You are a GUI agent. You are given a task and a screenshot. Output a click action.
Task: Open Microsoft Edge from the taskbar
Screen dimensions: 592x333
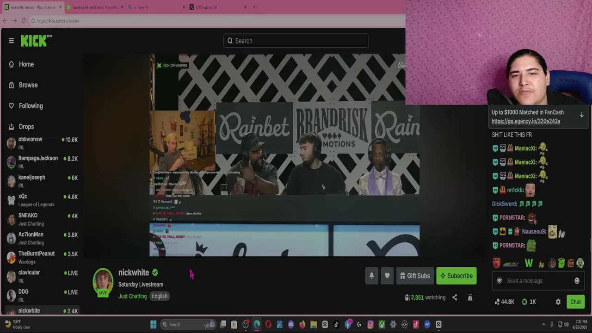pos(257,324)
